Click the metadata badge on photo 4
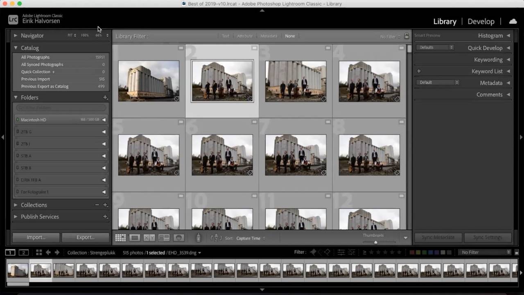The width and height of the screenshot is (524, 295). (x=397, y=99)
